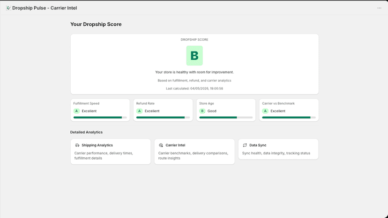Image resolution: width=388 pixels, height=218 pixels.
Task: Click the 'Detailed Analytics' section heading
Action: [x=86, y=132]
